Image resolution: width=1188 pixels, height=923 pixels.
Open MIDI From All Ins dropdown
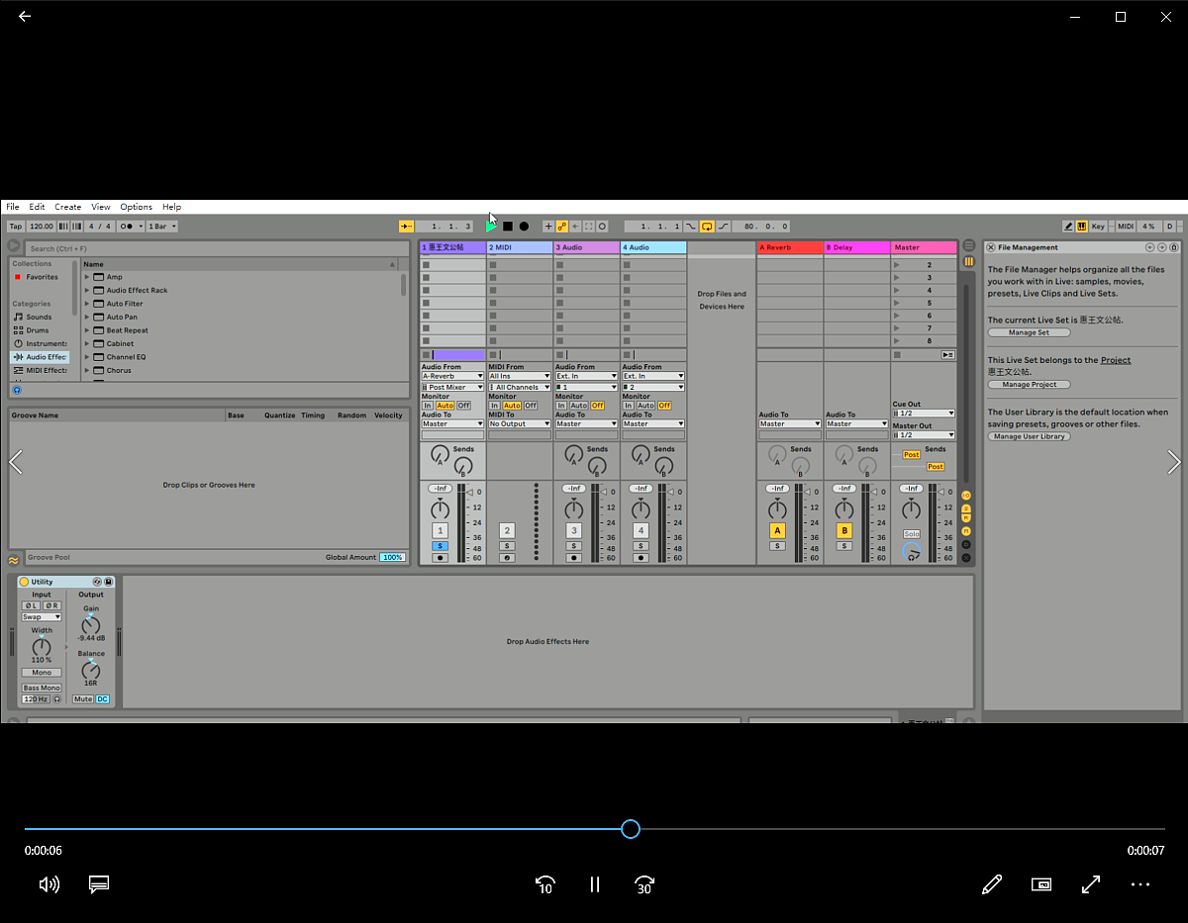pos(519,377)
